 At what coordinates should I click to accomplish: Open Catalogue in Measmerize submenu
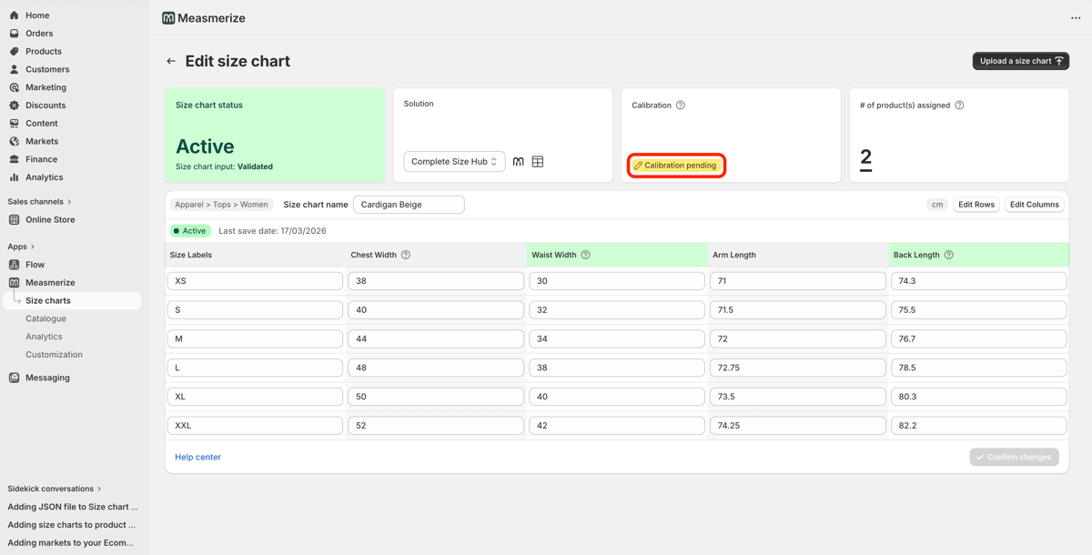click(x=45, y=318)
